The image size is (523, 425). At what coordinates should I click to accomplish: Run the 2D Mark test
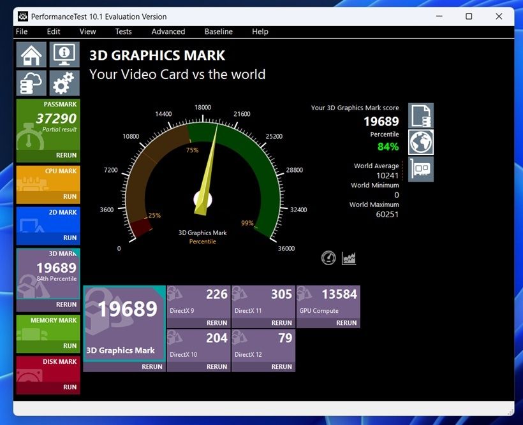coord(70,238)
